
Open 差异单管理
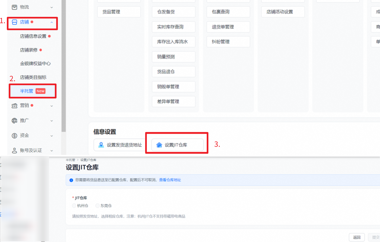[174, 102]
